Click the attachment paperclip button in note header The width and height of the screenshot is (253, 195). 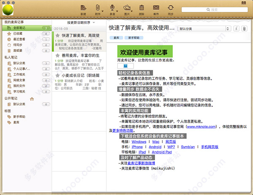(x=244, y=29)
